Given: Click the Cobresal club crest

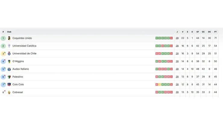Looking at the screenshot, I should [x=9, y=92].
